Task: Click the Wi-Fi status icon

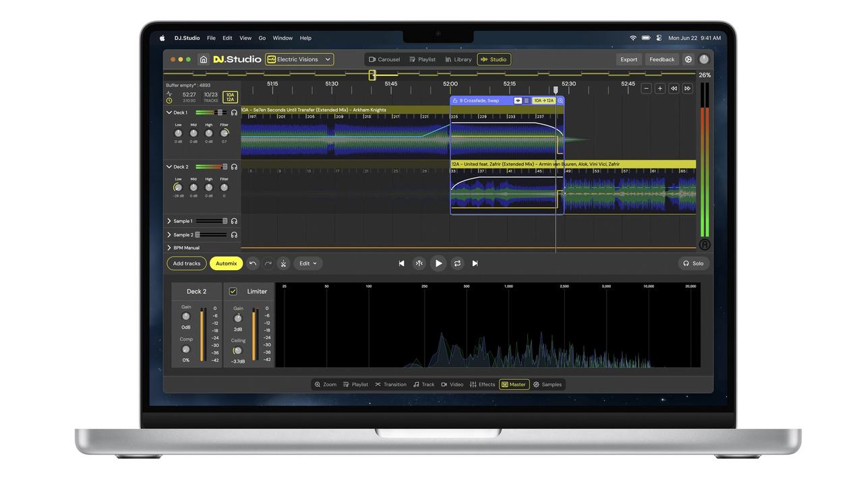Action: point(633,38)
